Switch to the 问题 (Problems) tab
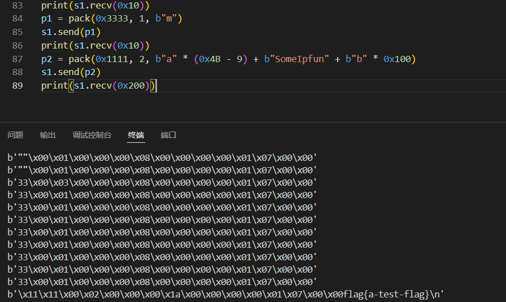The image size is (506, 302). pyautogui.click(x=15, y=135)
